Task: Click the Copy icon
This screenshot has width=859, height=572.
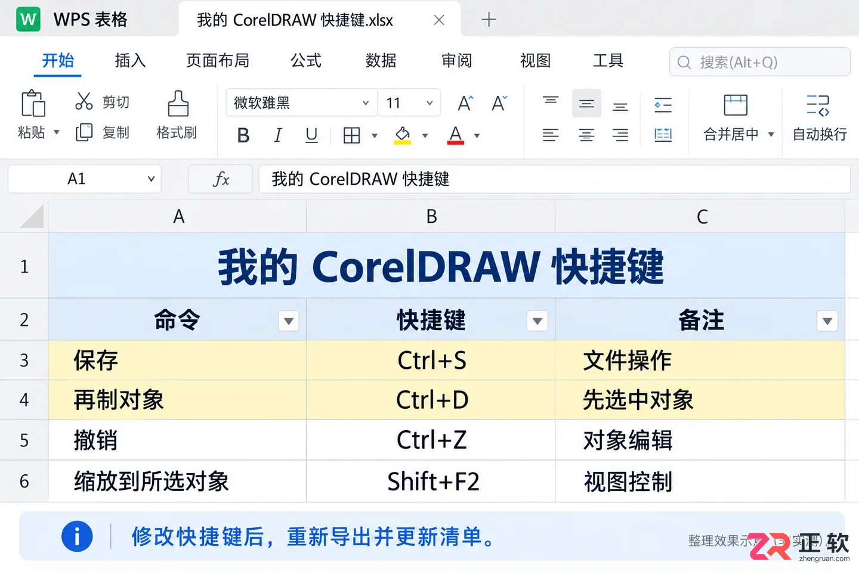Action: click(84, 132)
